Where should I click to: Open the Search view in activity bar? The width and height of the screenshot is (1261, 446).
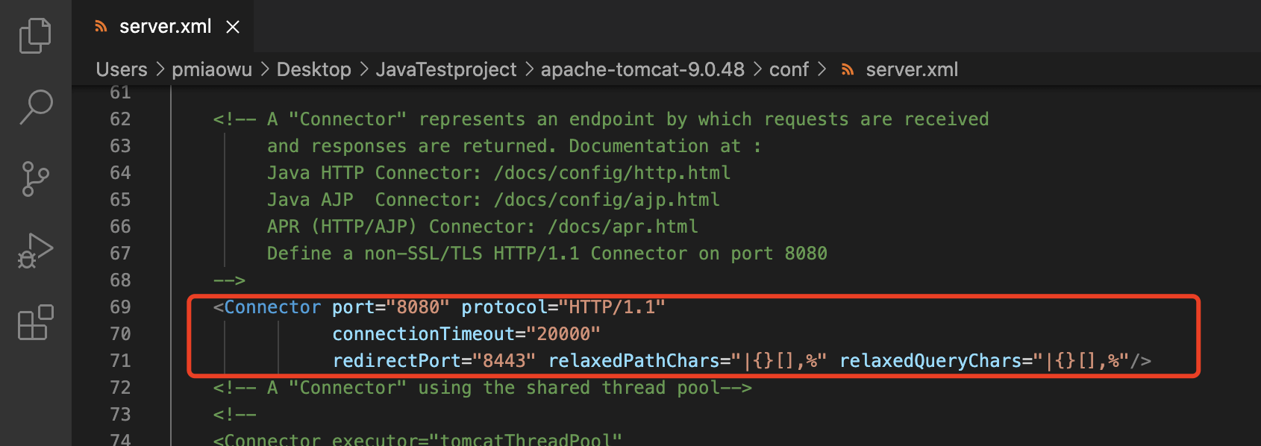point(35,107)
